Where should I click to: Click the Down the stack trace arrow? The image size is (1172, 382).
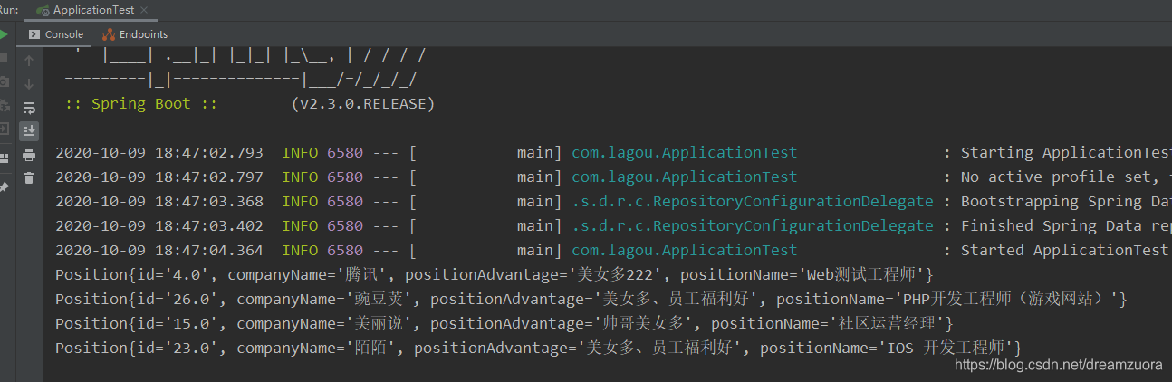point(29,84)
